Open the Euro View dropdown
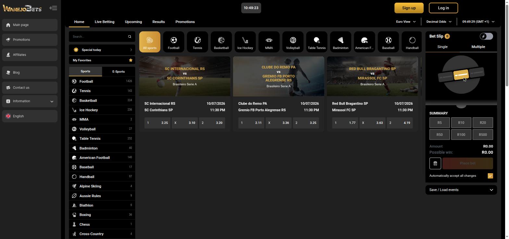 (x=406, y=22)
